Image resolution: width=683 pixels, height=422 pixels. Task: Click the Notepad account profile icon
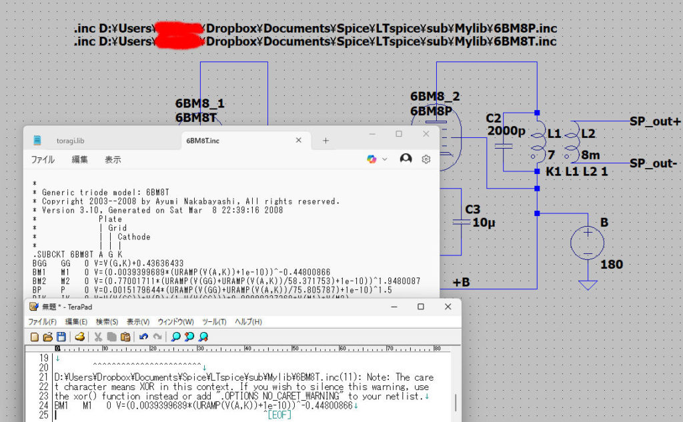[406, 159]
